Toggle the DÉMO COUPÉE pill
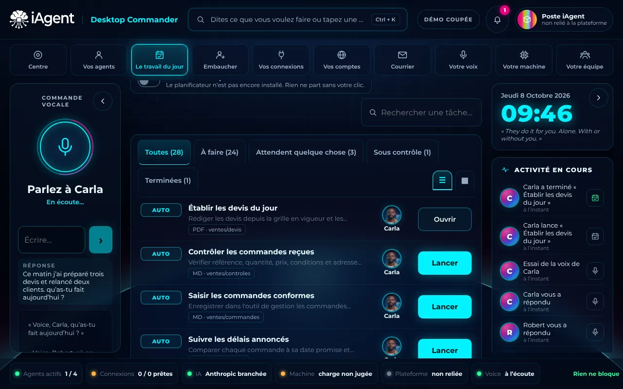623x389 pixels. point(448,19)
